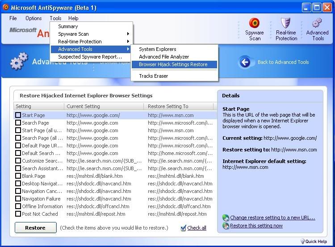
Task: Tick the Search Page checkbox
Action: click(x=18, y=123)
